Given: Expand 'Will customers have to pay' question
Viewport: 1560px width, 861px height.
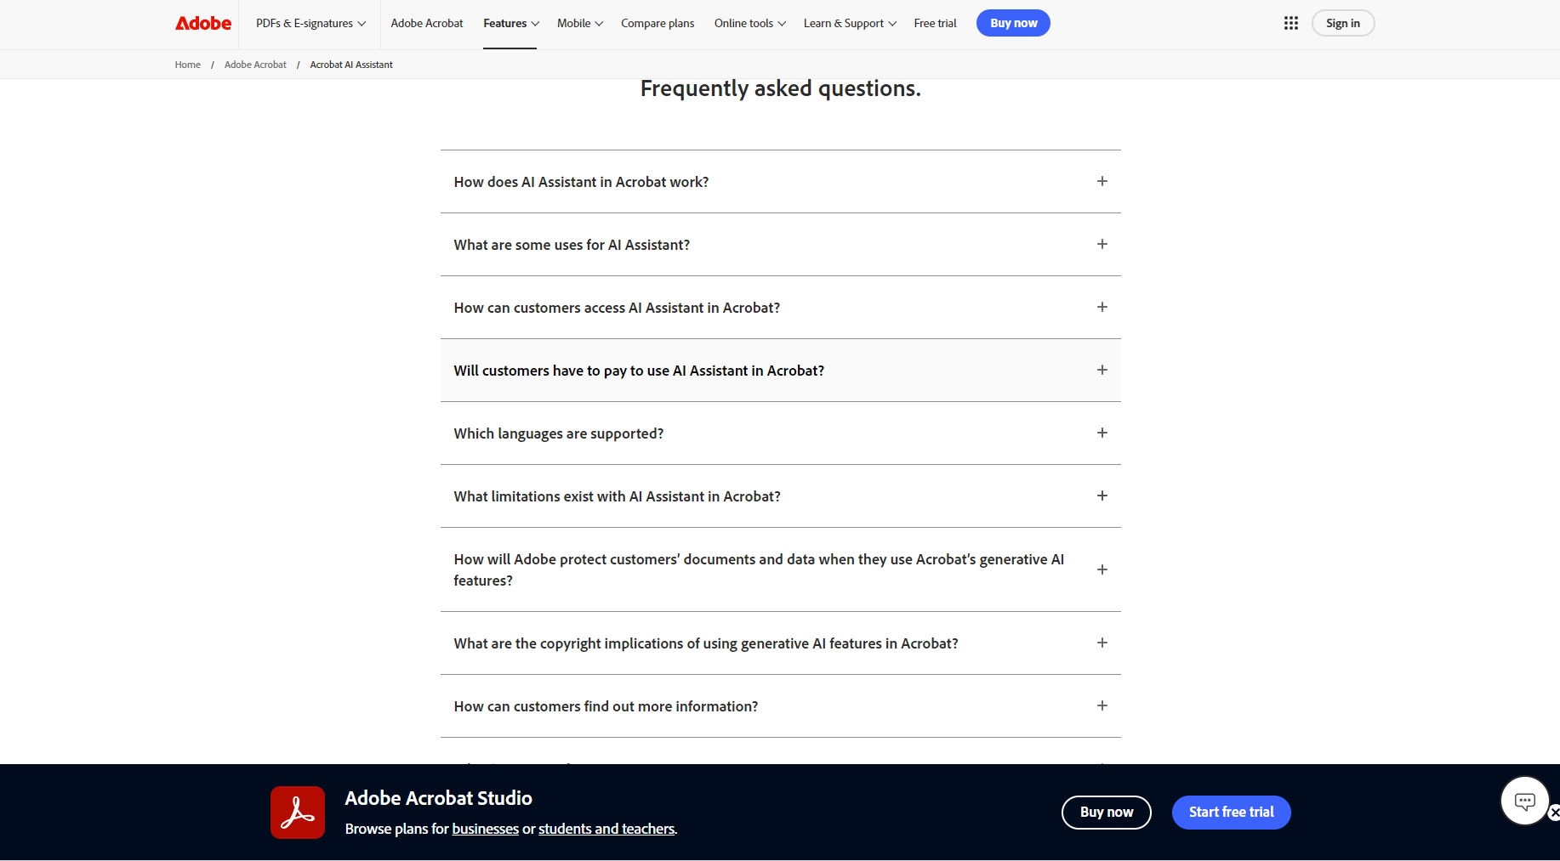Looking at the screenshot, I should coord(639,371).
